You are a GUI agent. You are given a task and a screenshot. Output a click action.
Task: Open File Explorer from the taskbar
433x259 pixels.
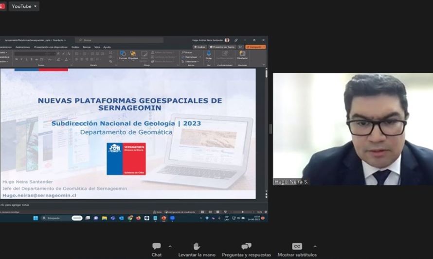point(104,218)
